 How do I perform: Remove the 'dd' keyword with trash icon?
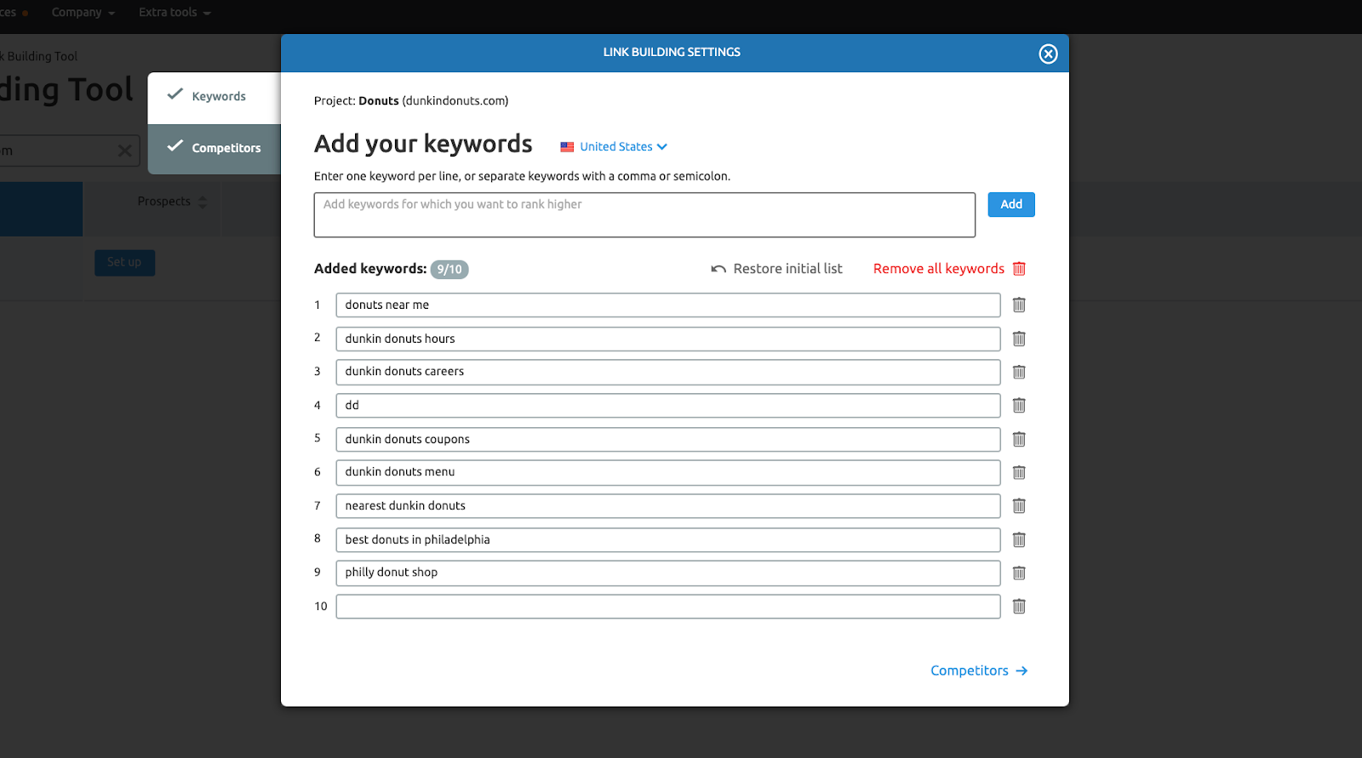(1018, 405)
